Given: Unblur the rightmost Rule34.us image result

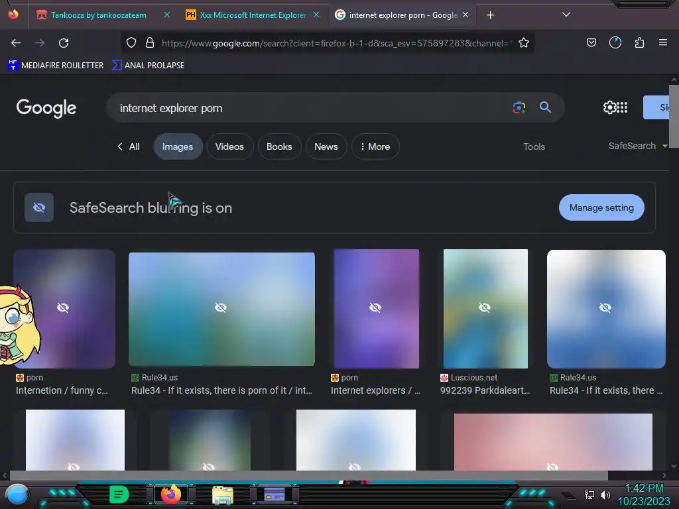Looking at the screenshot, I should click(606, 309).
